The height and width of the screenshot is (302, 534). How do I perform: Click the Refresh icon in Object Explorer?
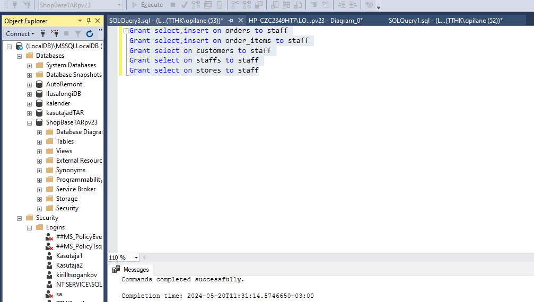pyautogui.click(x=90, y=34)
